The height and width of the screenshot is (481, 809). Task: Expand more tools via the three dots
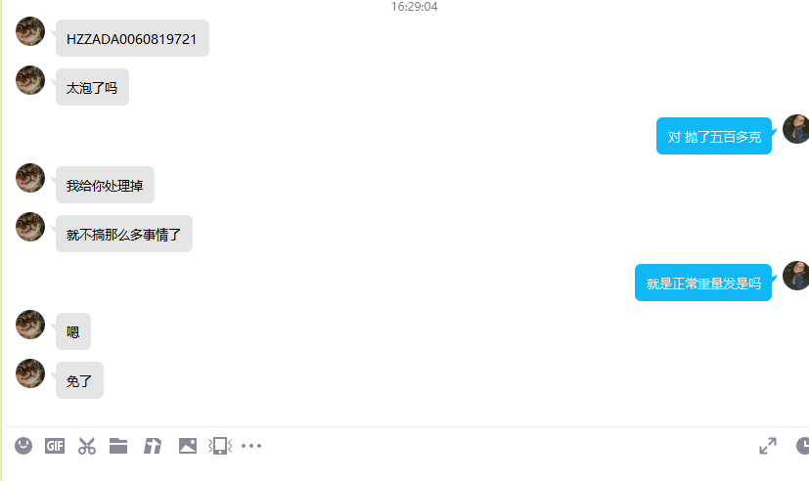click(x=251, y=446)
